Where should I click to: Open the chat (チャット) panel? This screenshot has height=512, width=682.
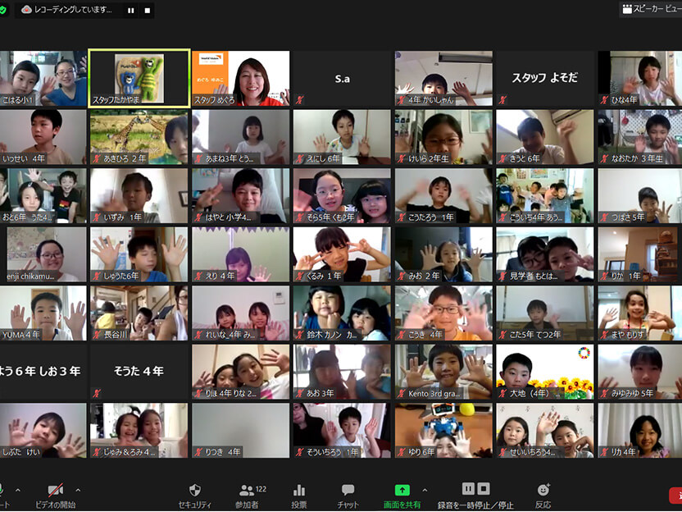coord(348,491)
